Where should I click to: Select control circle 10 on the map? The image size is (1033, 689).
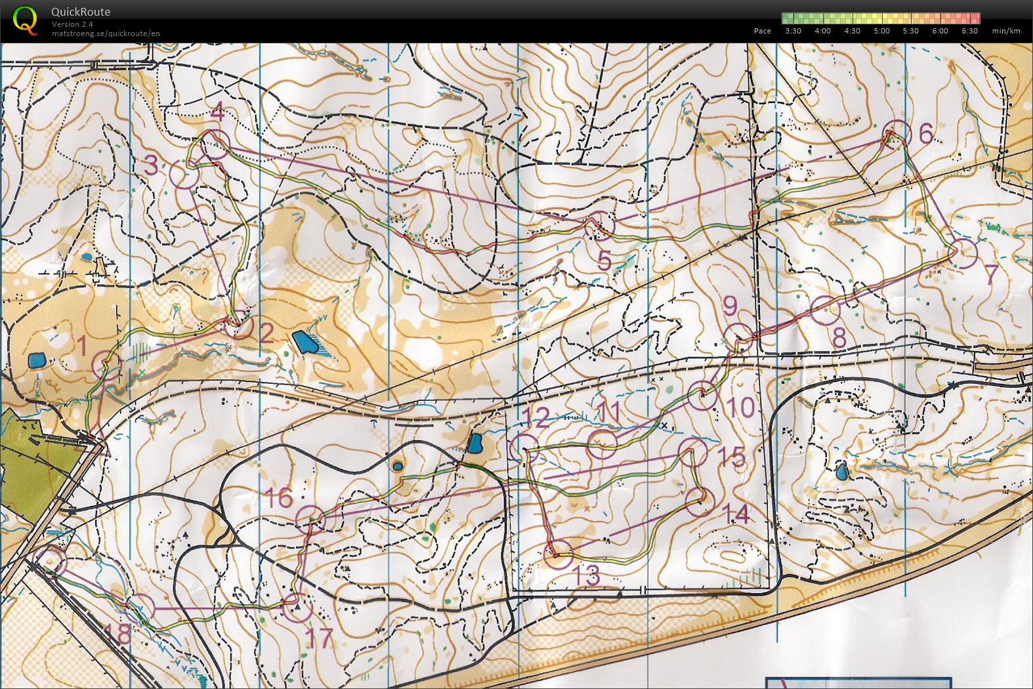[x=702, y=395]
